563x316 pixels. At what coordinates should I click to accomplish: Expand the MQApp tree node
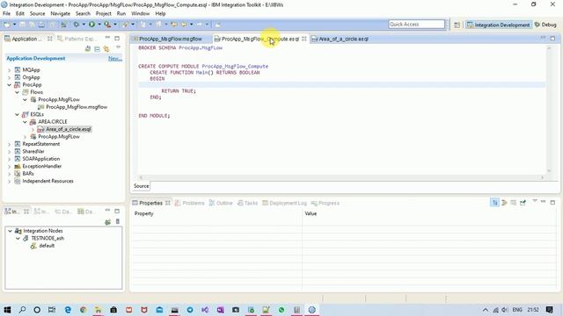tap(10, 70)
